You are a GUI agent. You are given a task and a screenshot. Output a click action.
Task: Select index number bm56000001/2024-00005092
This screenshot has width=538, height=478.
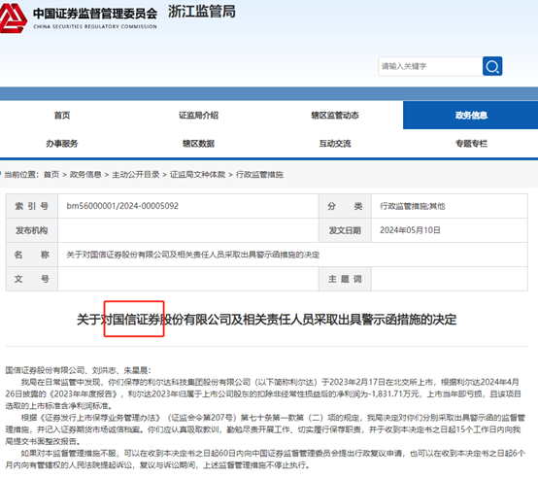point(122,206)
